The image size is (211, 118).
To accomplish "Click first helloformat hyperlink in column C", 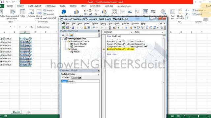I will pos(26,39).
